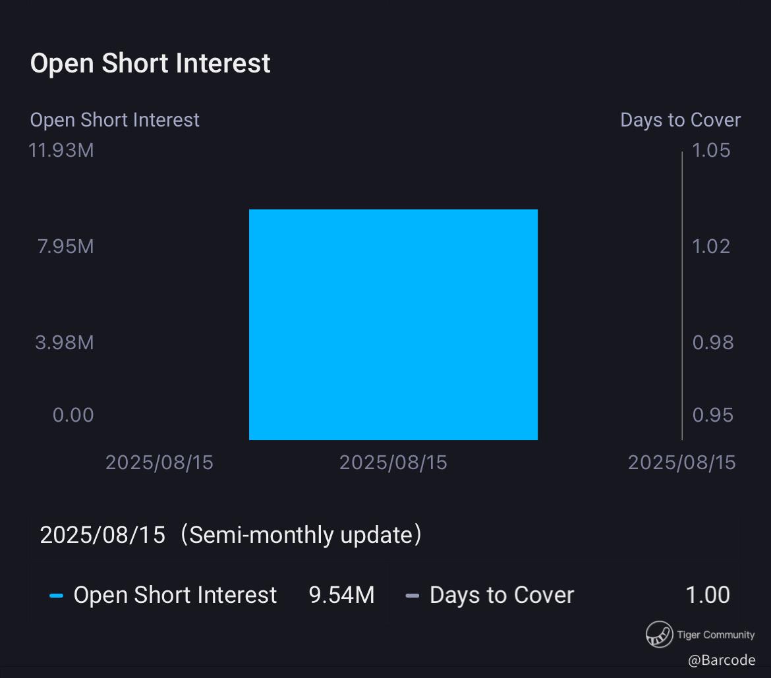Select the rightmost 2025/08/15 date label

[x=681, y=463]
